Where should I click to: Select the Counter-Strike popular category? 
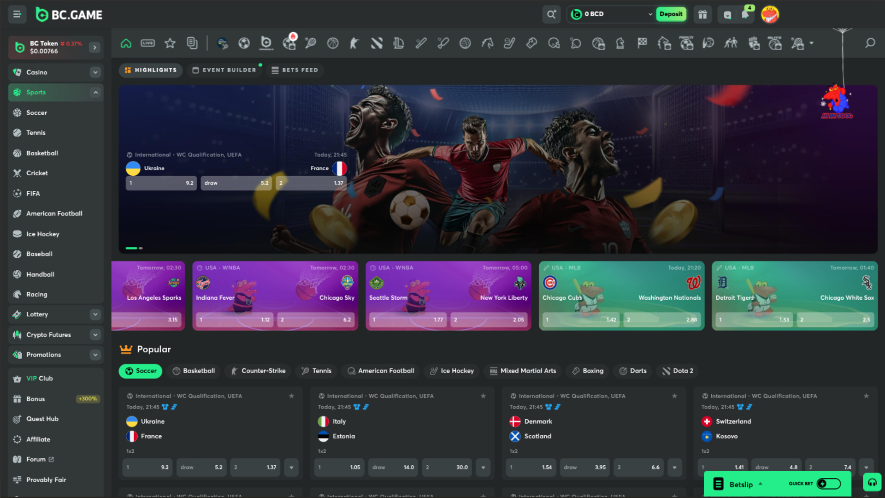click(258, 371)
